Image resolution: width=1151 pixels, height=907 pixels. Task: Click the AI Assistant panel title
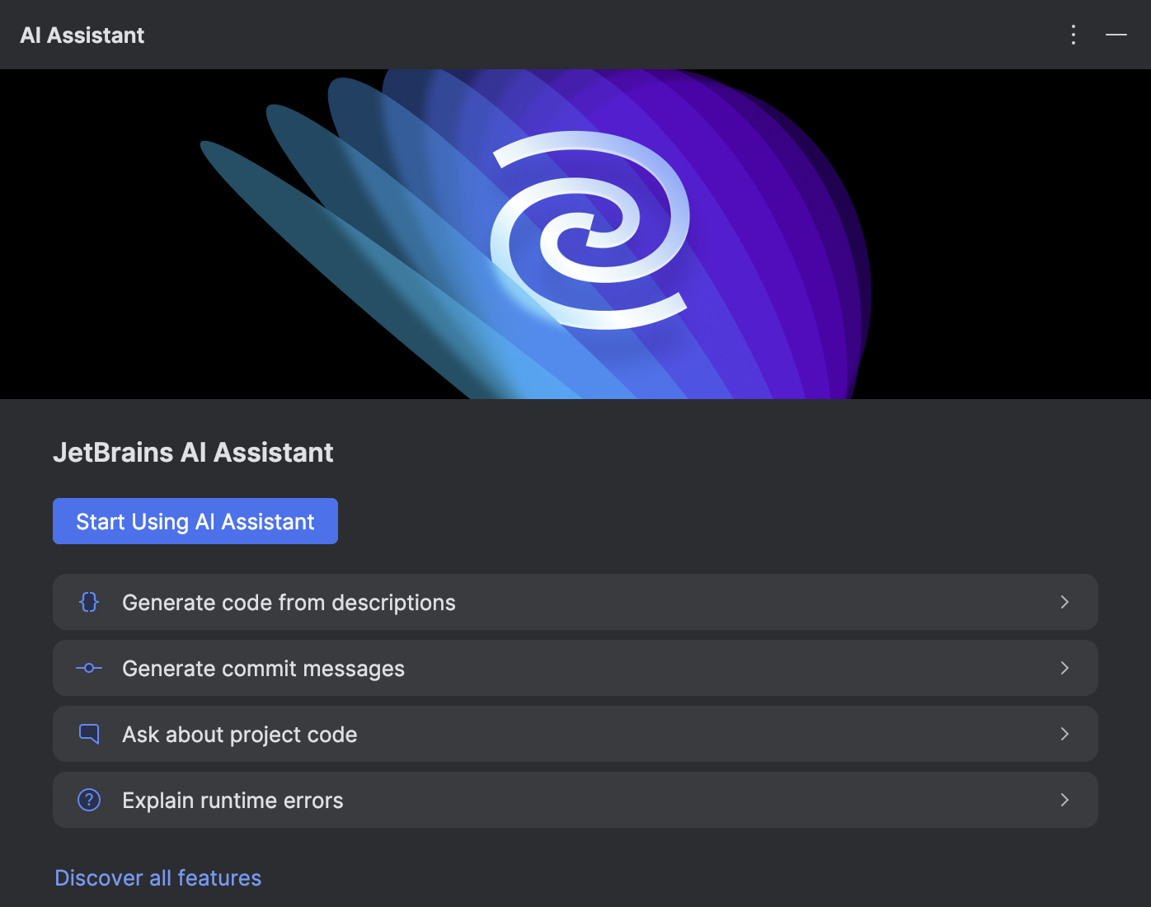pos(82,35)
